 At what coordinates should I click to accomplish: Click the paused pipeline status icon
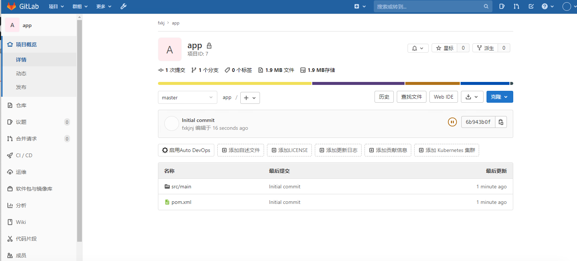pyautogui.click(x=452, y=122)
